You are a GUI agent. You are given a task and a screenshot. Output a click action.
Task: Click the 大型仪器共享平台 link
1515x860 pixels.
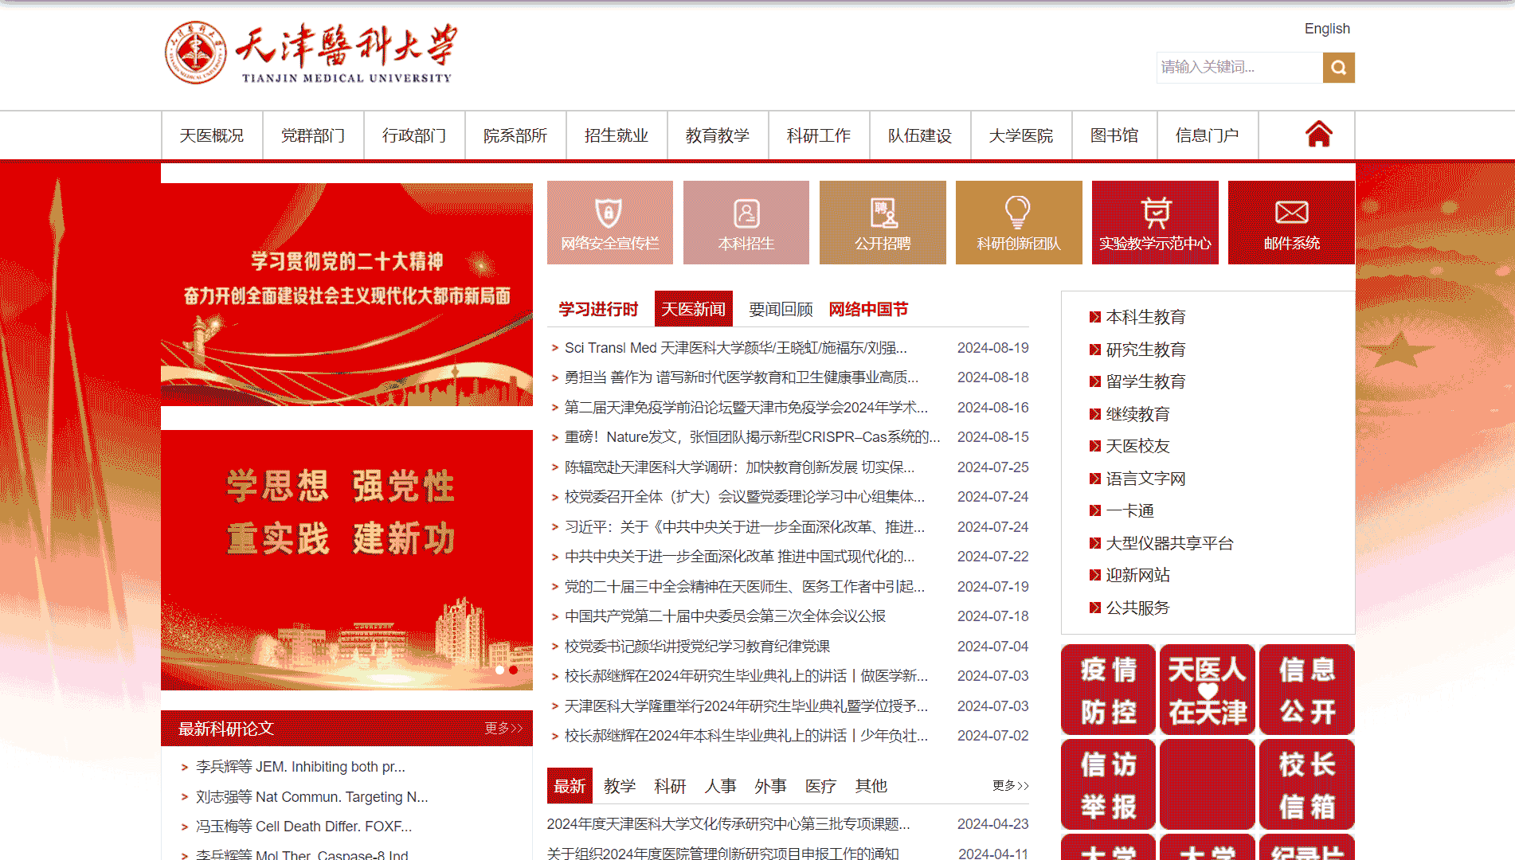click(1169, 543)
